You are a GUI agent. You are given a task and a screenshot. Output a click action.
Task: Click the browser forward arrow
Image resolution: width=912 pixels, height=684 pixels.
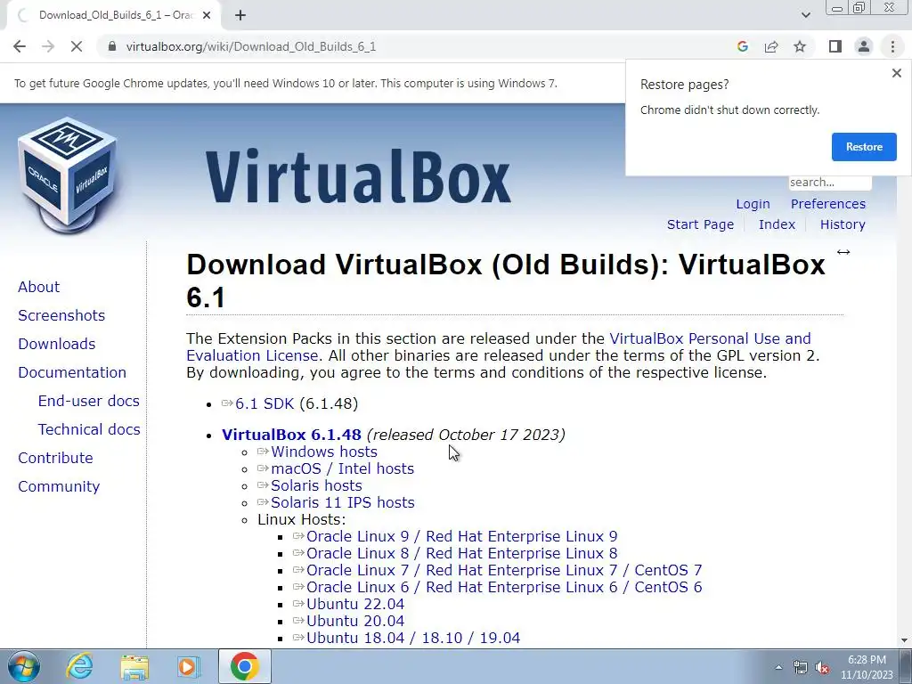point(48,46)
